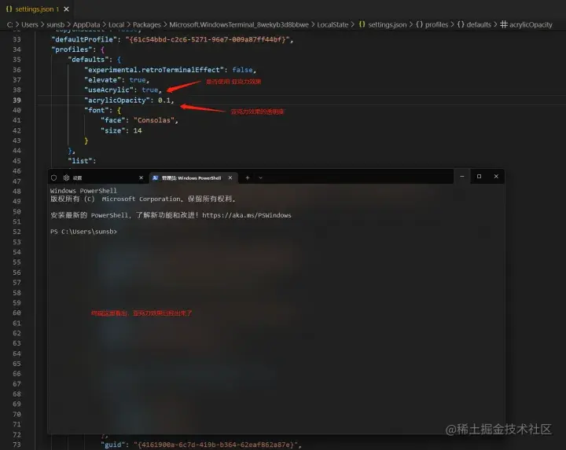Screen dimensions: 566x450
Task: Open the 'Microsoft.WindowsTerminal_8wekyb3d8bbwe' breadcrumb
Action: [x=239, y=24]
